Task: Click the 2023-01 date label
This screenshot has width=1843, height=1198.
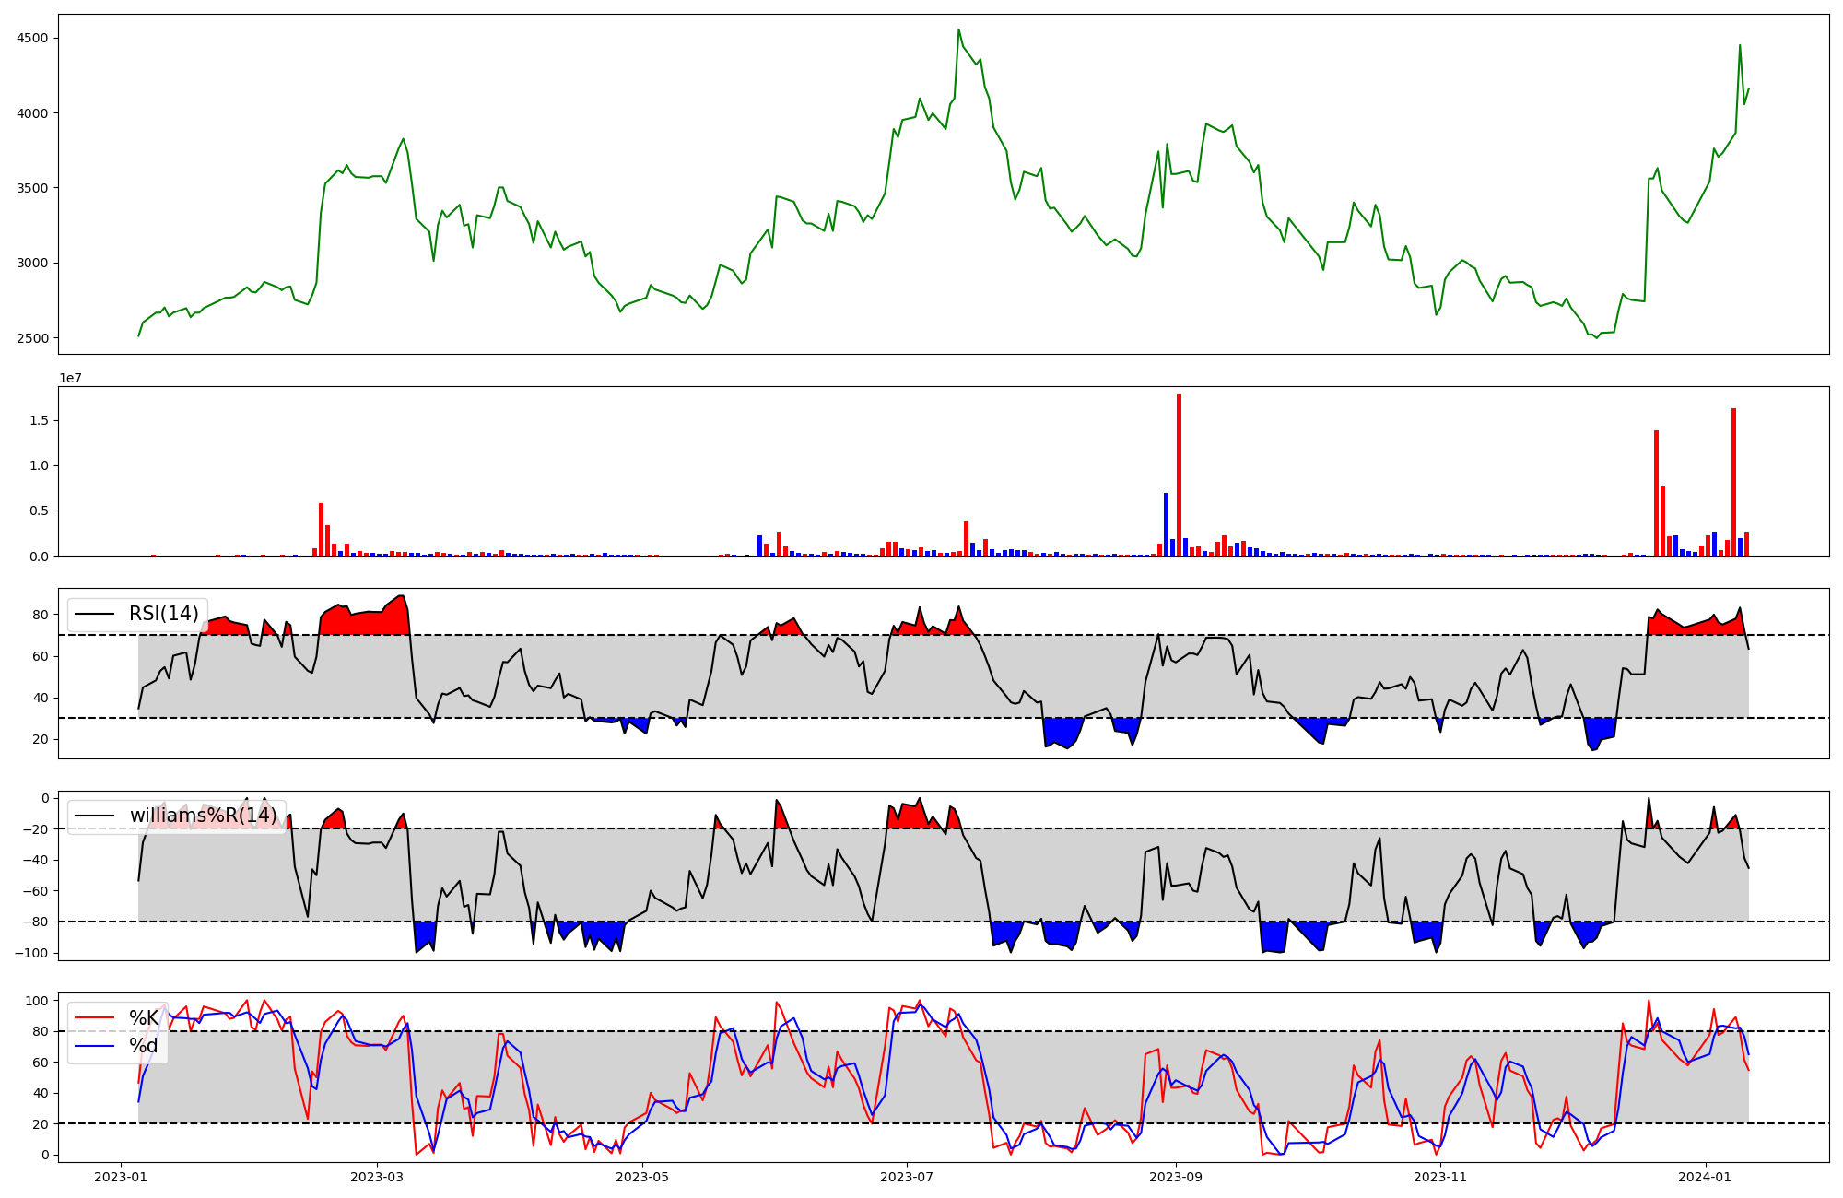Action: pos(121,1177)
